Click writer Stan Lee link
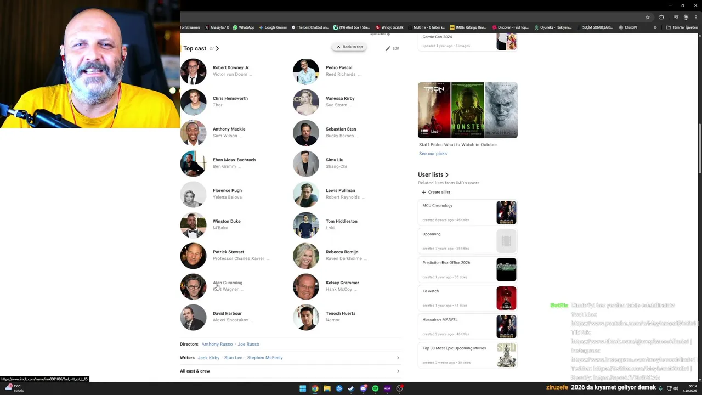The image size is (702, 395). [233, 358]
